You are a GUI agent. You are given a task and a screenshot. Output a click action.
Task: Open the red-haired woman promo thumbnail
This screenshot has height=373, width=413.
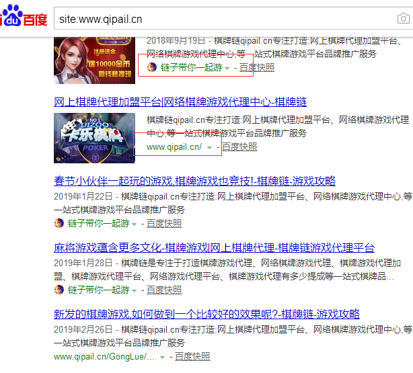[x=94, y=60]
